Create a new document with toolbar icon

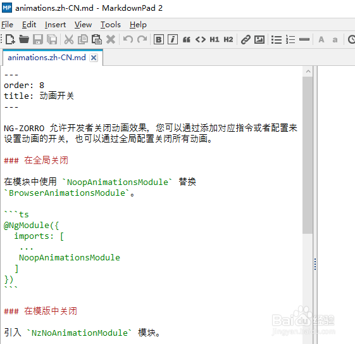coord(10,39)
